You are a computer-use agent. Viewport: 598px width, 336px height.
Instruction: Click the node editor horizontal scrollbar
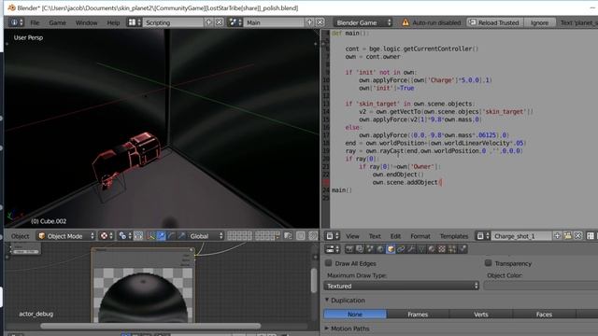coord(150,326)
